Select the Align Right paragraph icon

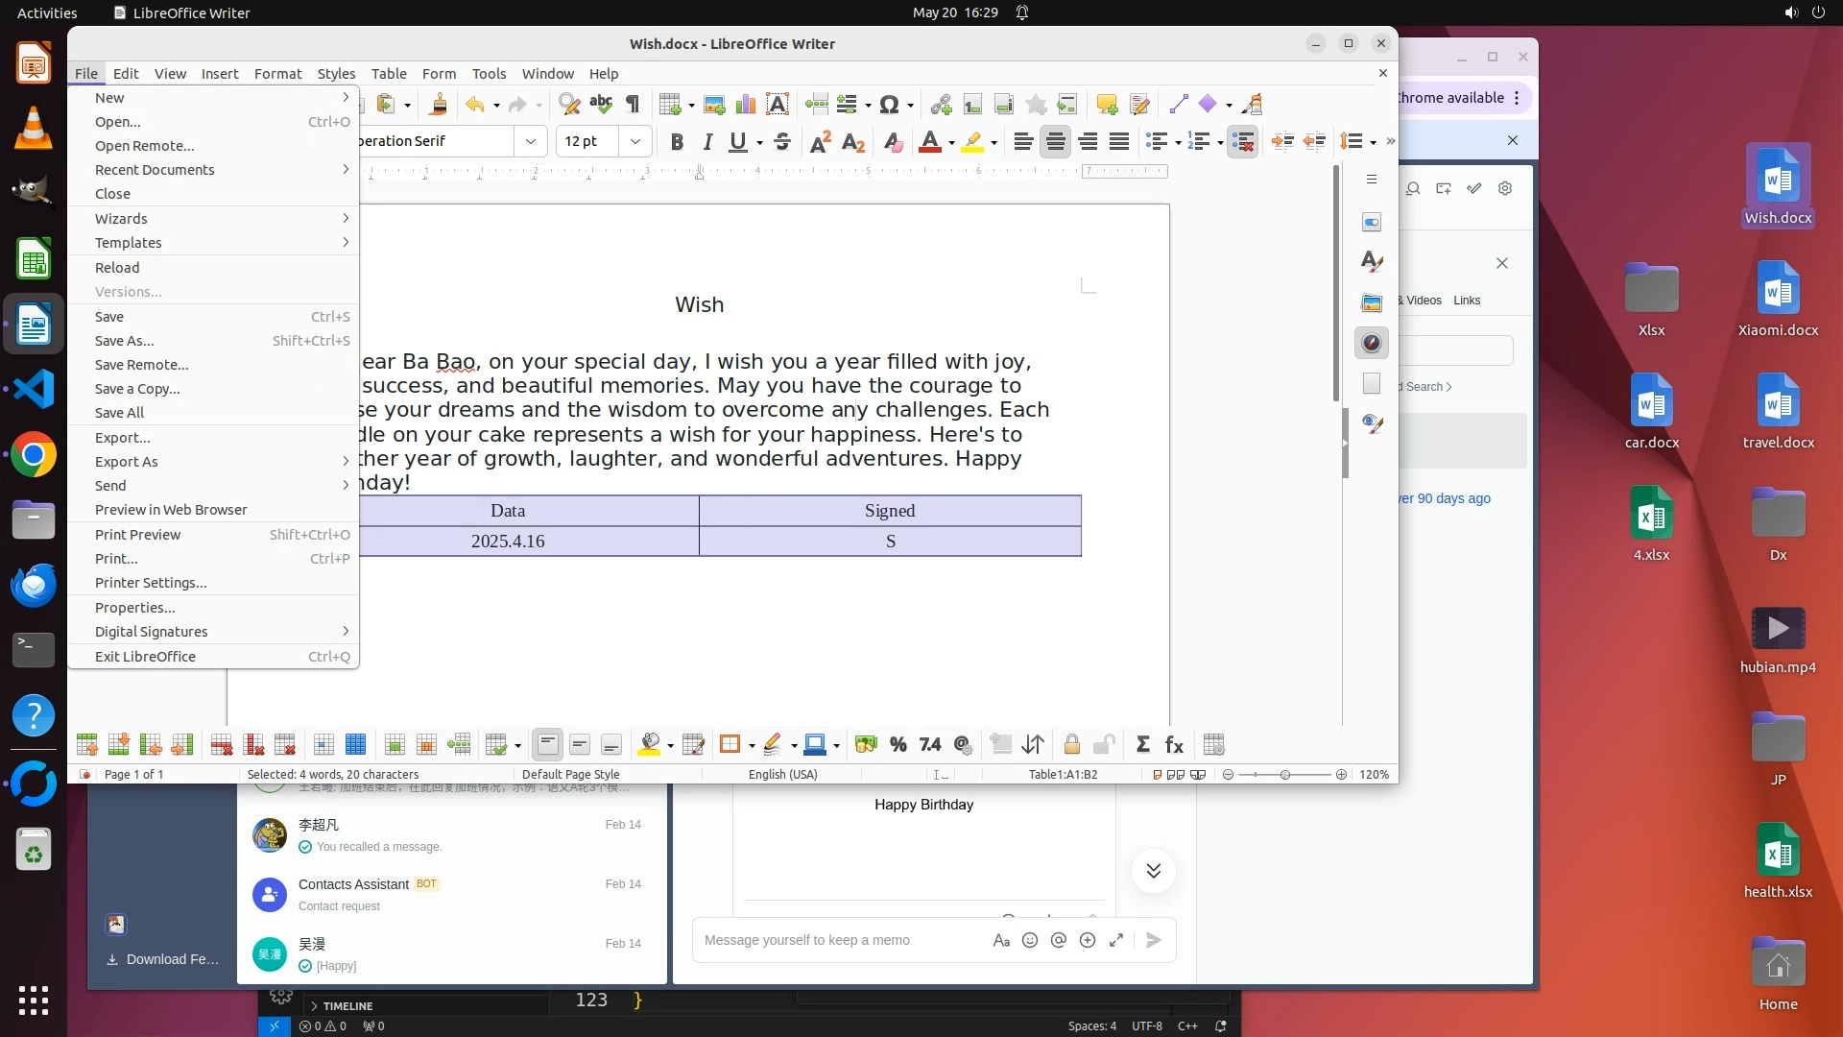[1088, 142]
